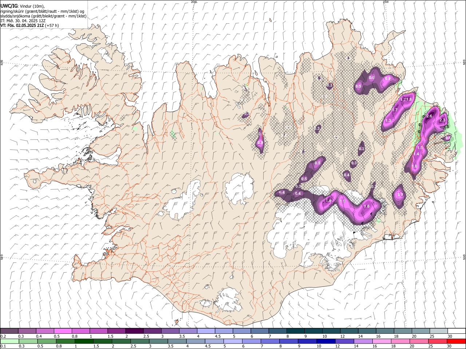The height and width of the screenshot is (349, 466).
Task: Click deep blue lower-row swatch between 10 and 12
Action: (x=326, y=341)
